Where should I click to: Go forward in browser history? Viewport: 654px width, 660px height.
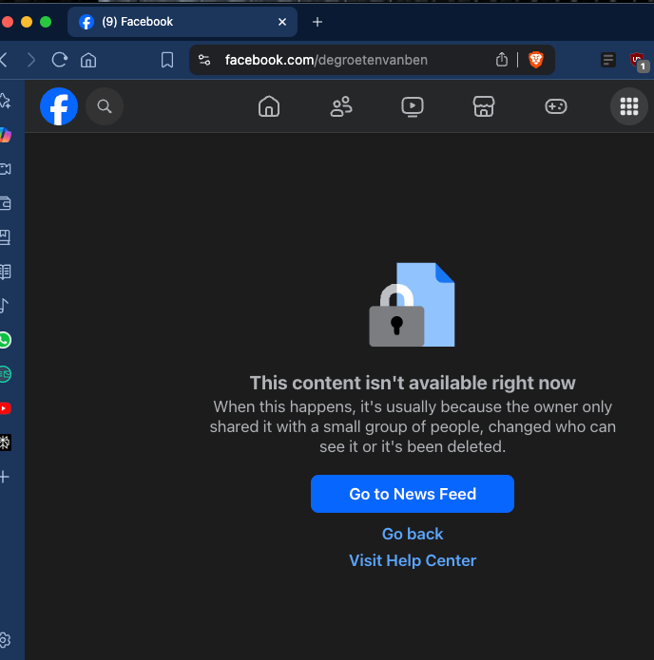coord(31,60)
